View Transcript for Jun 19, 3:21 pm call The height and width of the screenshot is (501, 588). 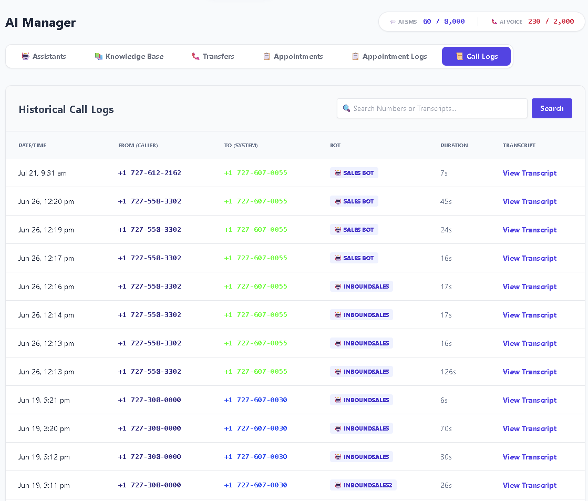(530, 400)
